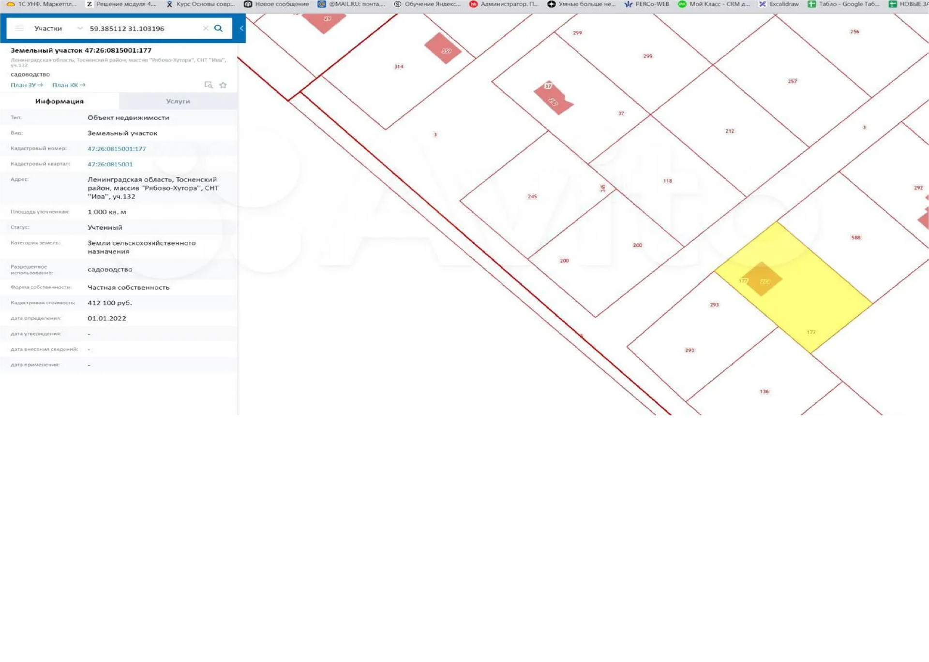The image size is (929, 662).
Task: Click the show-on-map zoom icon
Action: click(x=209, y=85)
